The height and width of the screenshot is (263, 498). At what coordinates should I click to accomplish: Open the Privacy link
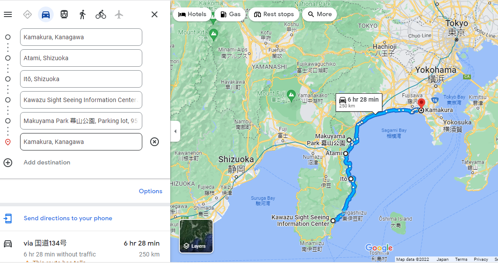point(481,259)
